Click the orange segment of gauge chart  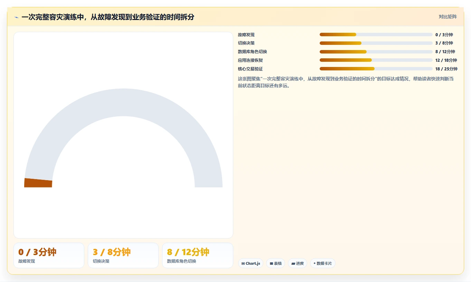point(38,183)
